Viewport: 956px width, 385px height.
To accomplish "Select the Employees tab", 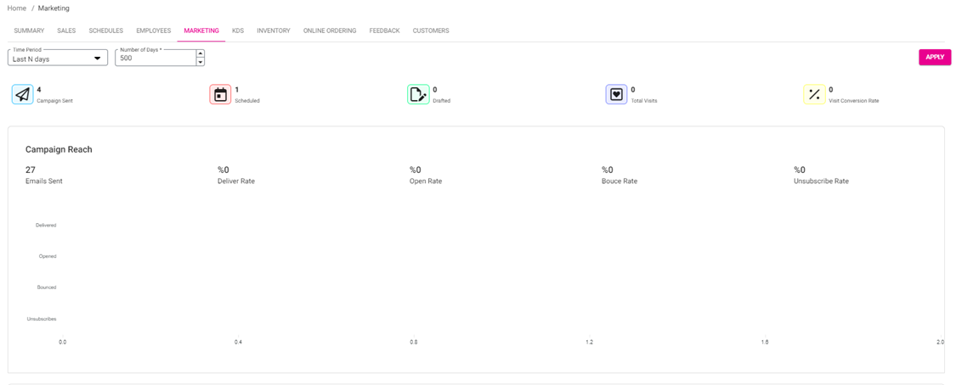I will click(x=154, y=31).
